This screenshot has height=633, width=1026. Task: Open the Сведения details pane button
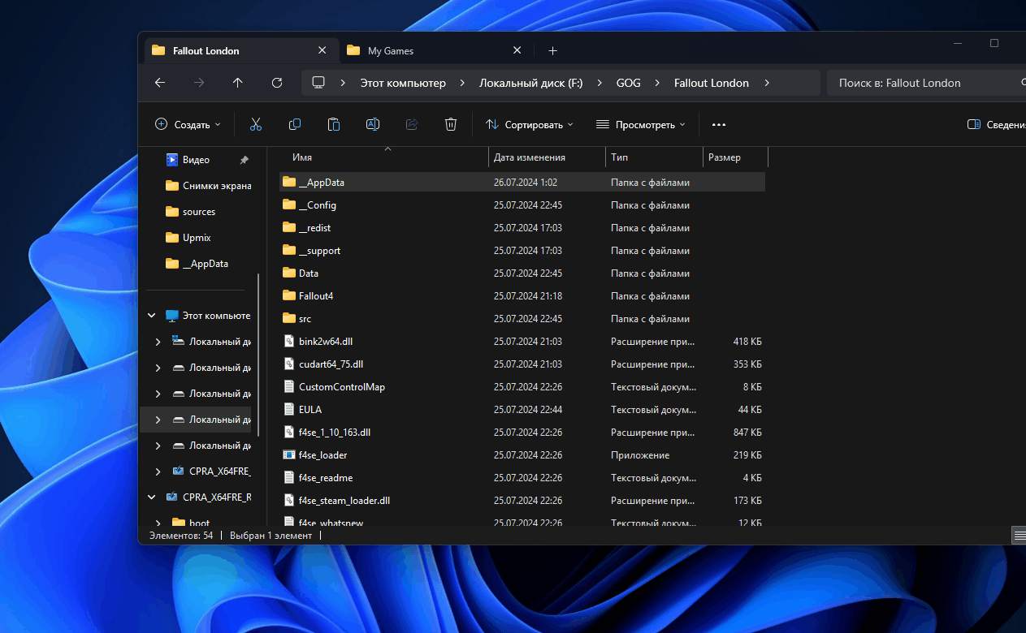click(997, 125)
